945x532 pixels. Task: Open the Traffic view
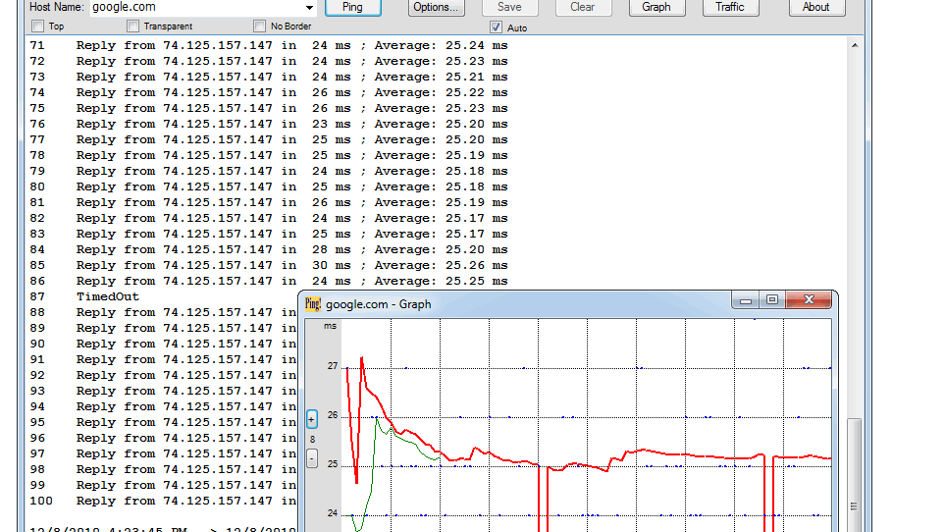click(730, 7)
